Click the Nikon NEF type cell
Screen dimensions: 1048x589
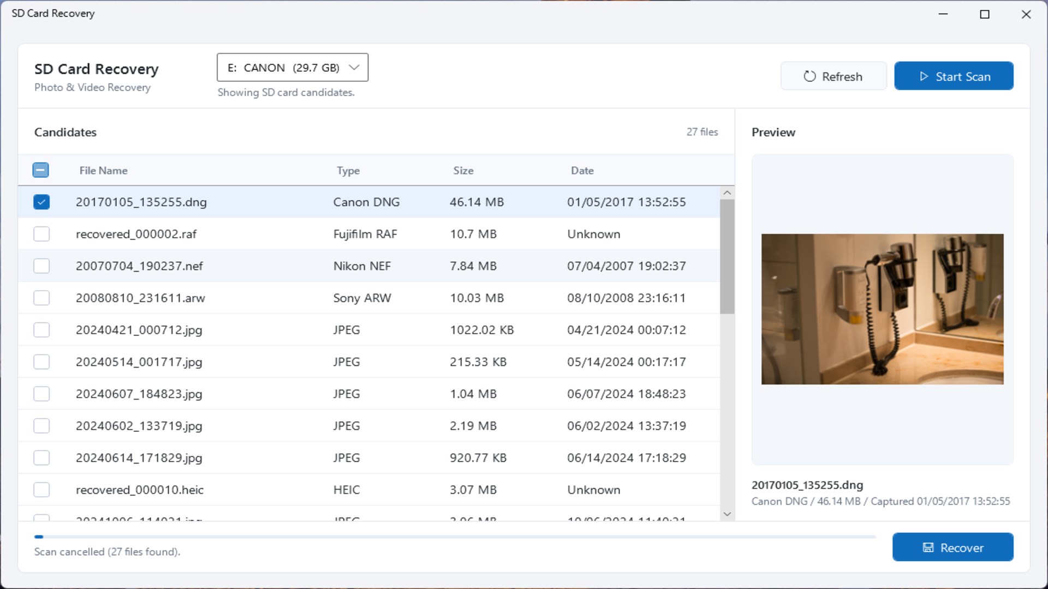coord(362,266)
